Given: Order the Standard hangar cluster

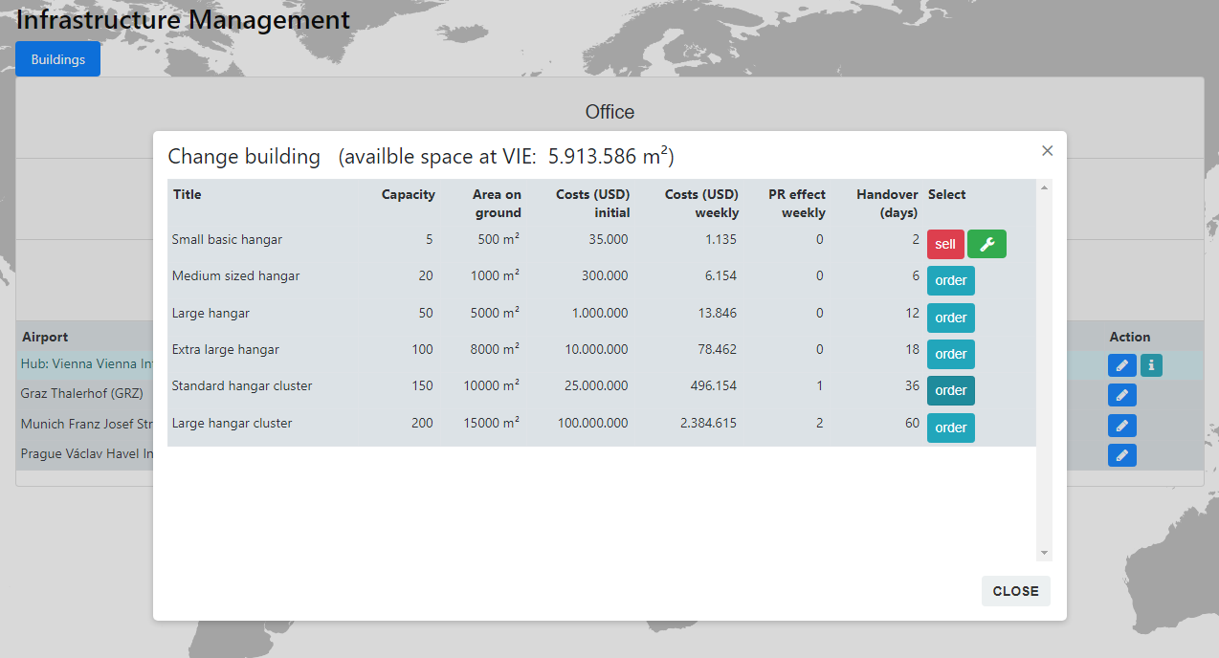Looking at the screenshot, I should point(951,390).
